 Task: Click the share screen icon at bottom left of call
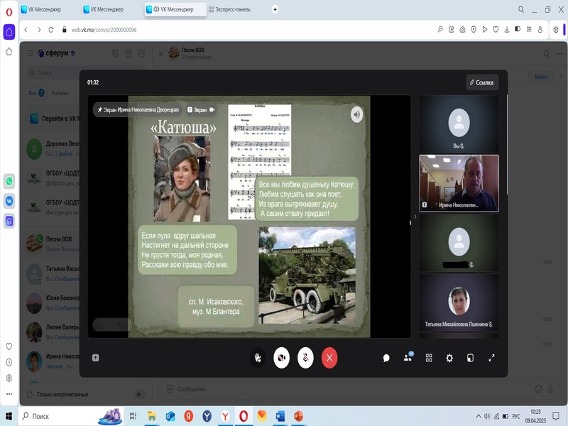[96, 358]
